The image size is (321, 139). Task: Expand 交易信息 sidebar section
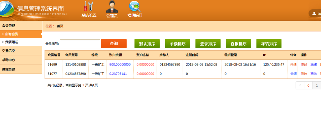tap(21, 51)
